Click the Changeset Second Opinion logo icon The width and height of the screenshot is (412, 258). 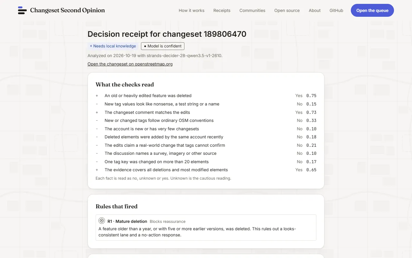click(22, 10)
